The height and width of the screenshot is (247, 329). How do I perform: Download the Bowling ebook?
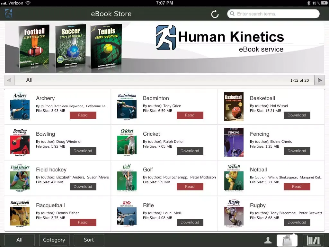[x=83, y=151]
